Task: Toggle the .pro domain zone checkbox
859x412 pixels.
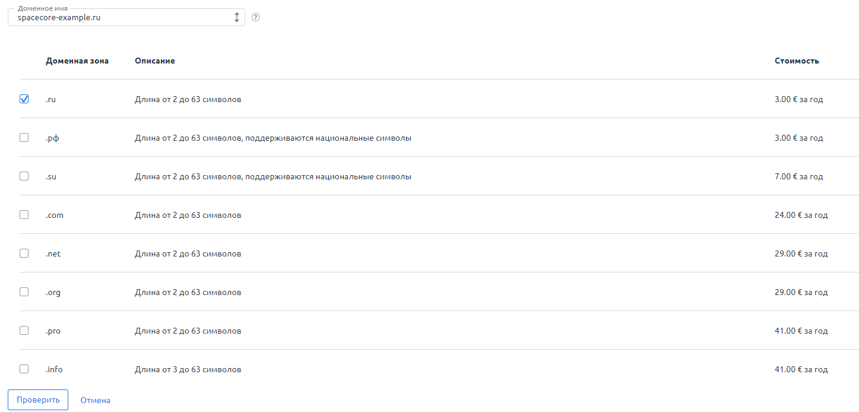Action: pyautogui.click(x=24, y=331)
